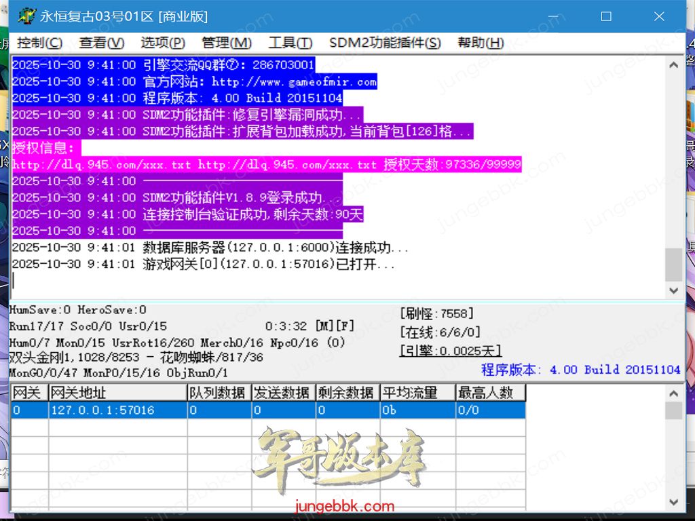The width and height of the screenshot is (695, 521).
Task: Click the log panel scroll-up arrow
Action: pos(673,66)
